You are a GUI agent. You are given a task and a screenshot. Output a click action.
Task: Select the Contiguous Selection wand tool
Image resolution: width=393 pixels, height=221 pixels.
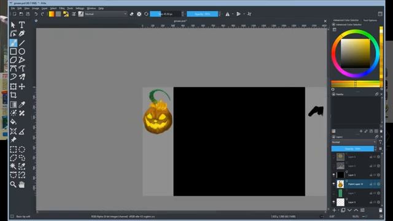(x=14, y=166)
